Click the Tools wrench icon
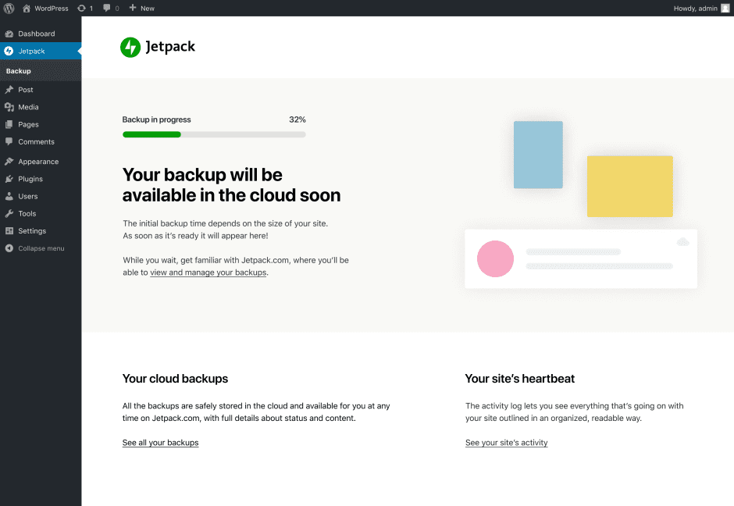The width and height of the screenshot is (734, 506). (x=9, y=213)
